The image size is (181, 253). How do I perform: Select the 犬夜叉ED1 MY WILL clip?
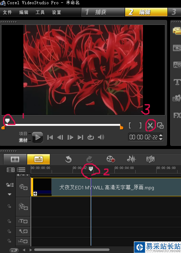tap(106, 187)
